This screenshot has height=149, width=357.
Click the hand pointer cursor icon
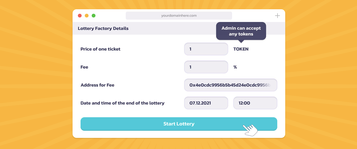[x=250, y=130]
